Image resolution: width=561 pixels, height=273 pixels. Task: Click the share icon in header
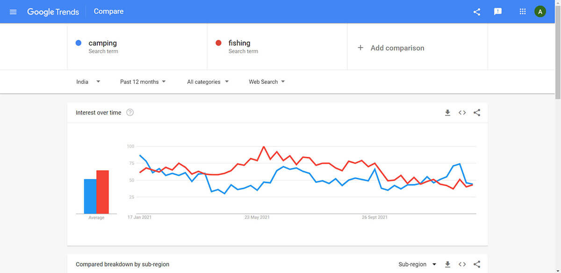click(x=477, y=12)
